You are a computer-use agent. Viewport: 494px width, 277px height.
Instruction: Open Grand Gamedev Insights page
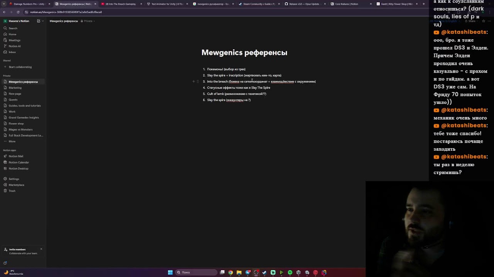[x=23, y=117]
